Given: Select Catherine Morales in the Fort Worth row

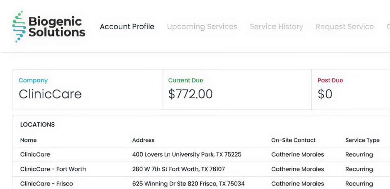Looking at the screenshot, I should pos(298,169).
